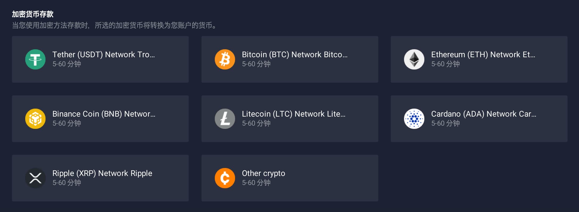Open Ripple (XRP) Network Ripple label
The width and height of the screenshot is (579, 212).
(x=102, y=173)
